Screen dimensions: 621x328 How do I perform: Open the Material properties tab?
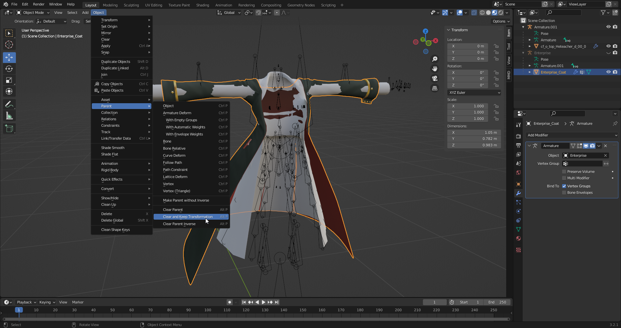coord(518,238)
